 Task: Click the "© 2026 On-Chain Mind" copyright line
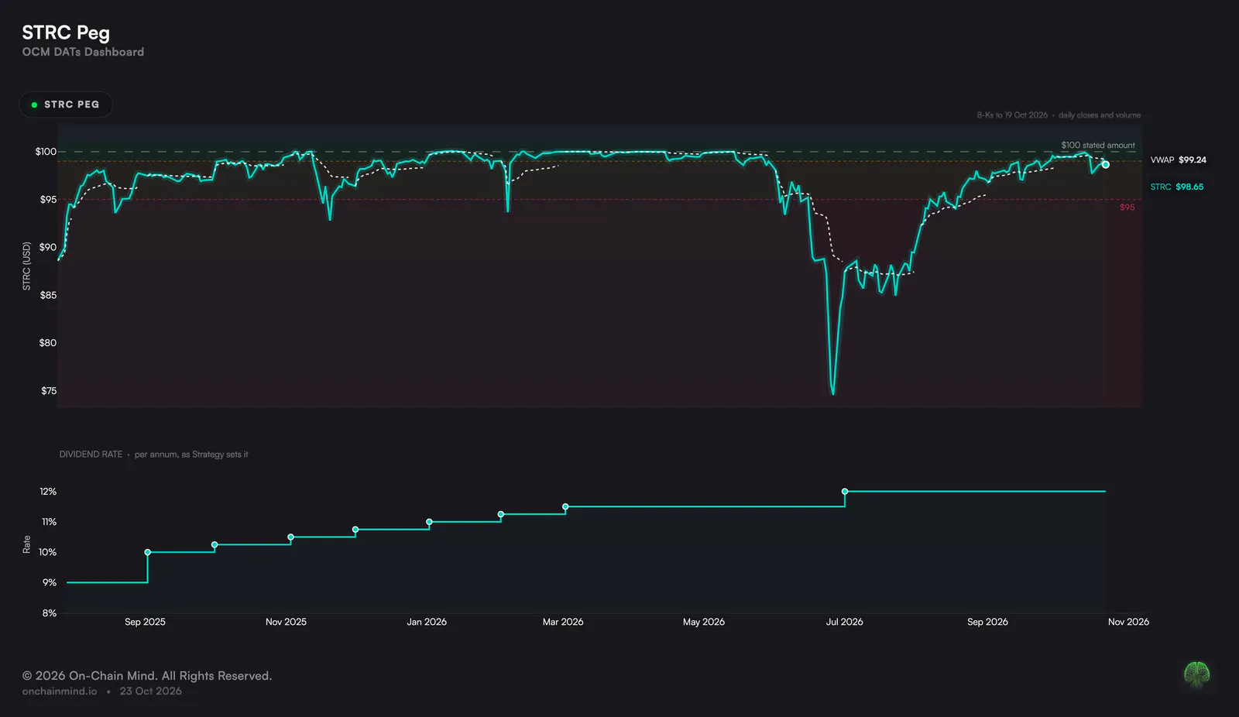point(147,676)
